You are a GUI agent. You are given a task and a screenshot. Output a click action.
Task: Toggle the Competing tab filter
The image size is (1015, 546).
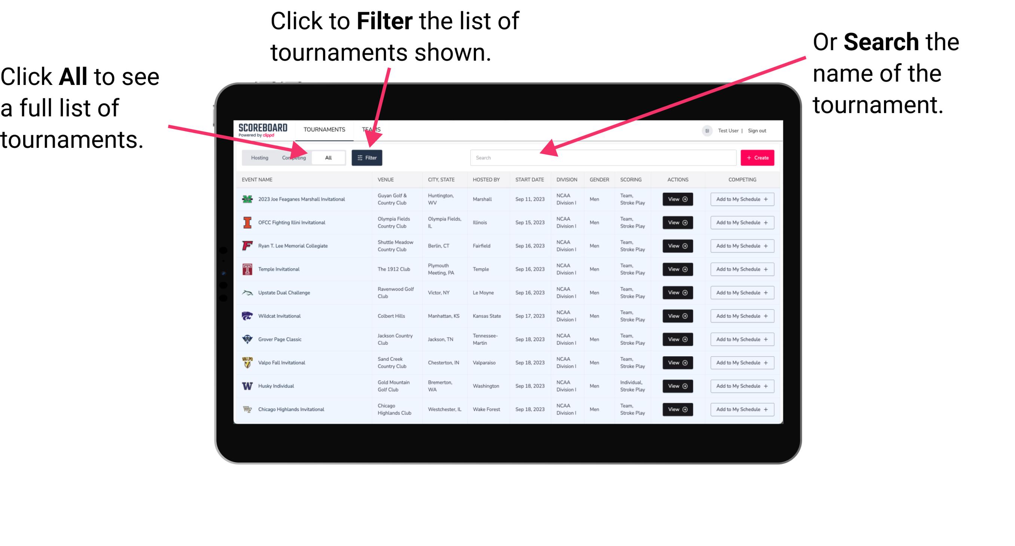[292, 157]
